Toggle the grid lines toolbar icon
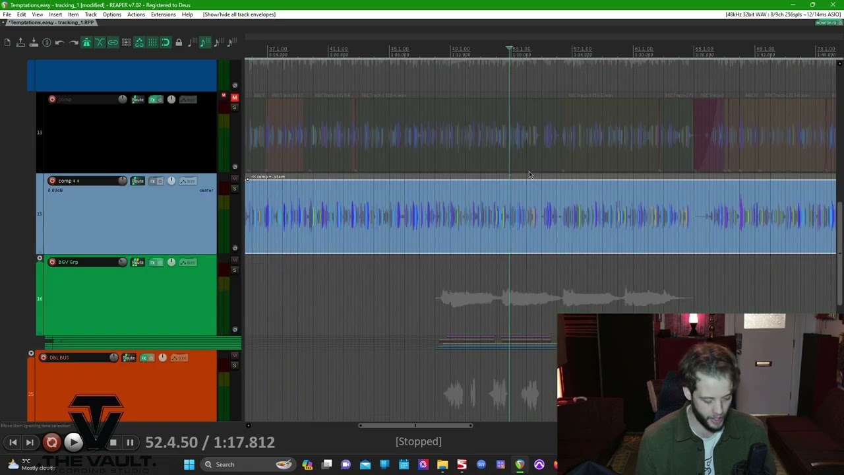 pos(152,42)
